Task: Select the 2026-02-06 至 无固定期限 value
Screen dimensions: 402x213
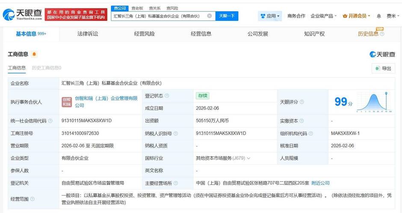Action: [87, 146]
